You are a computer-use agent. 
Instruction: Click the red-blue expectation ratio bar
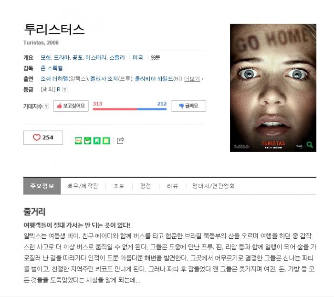pos(130,109)
